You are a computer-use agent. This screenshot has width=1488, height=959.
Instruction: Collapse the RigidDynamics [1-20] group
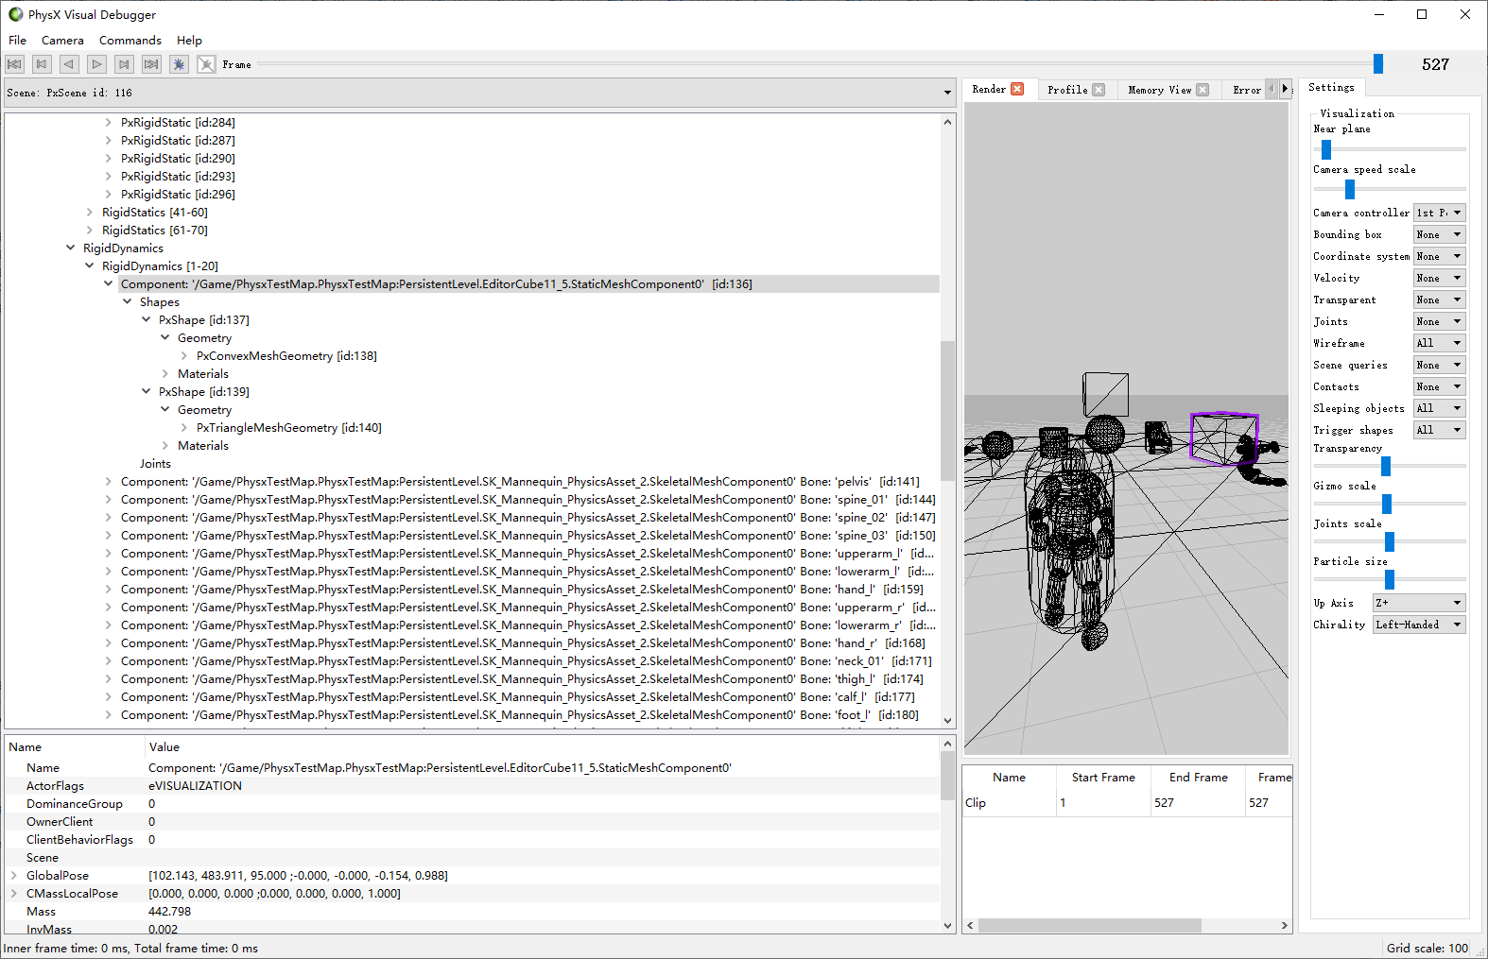coord(90,266)
